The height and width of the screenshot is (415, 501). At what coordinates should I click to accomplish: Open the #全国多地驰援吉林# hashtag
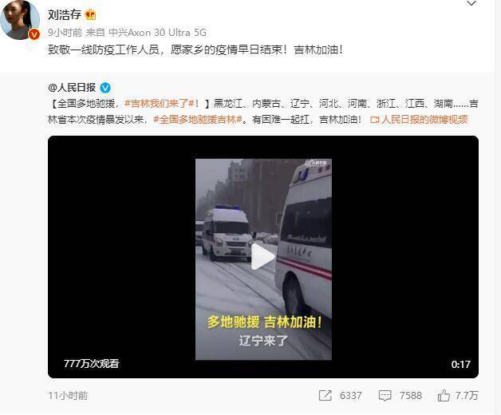[x=198, y=120]
